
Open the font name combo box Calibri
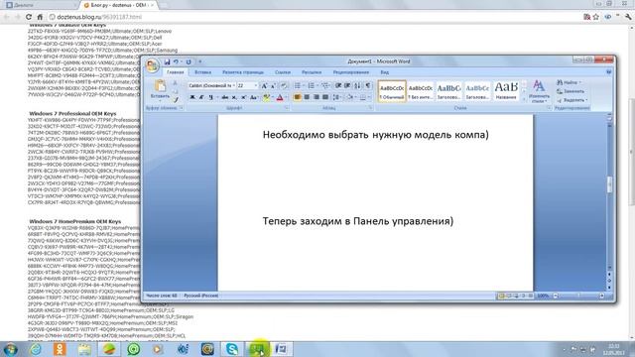(x=211, y=86)
